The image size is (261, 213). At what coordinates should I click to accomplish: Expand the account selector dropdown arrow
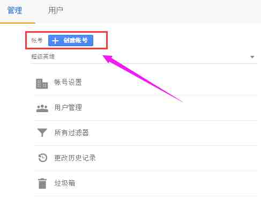coord(252,57)
